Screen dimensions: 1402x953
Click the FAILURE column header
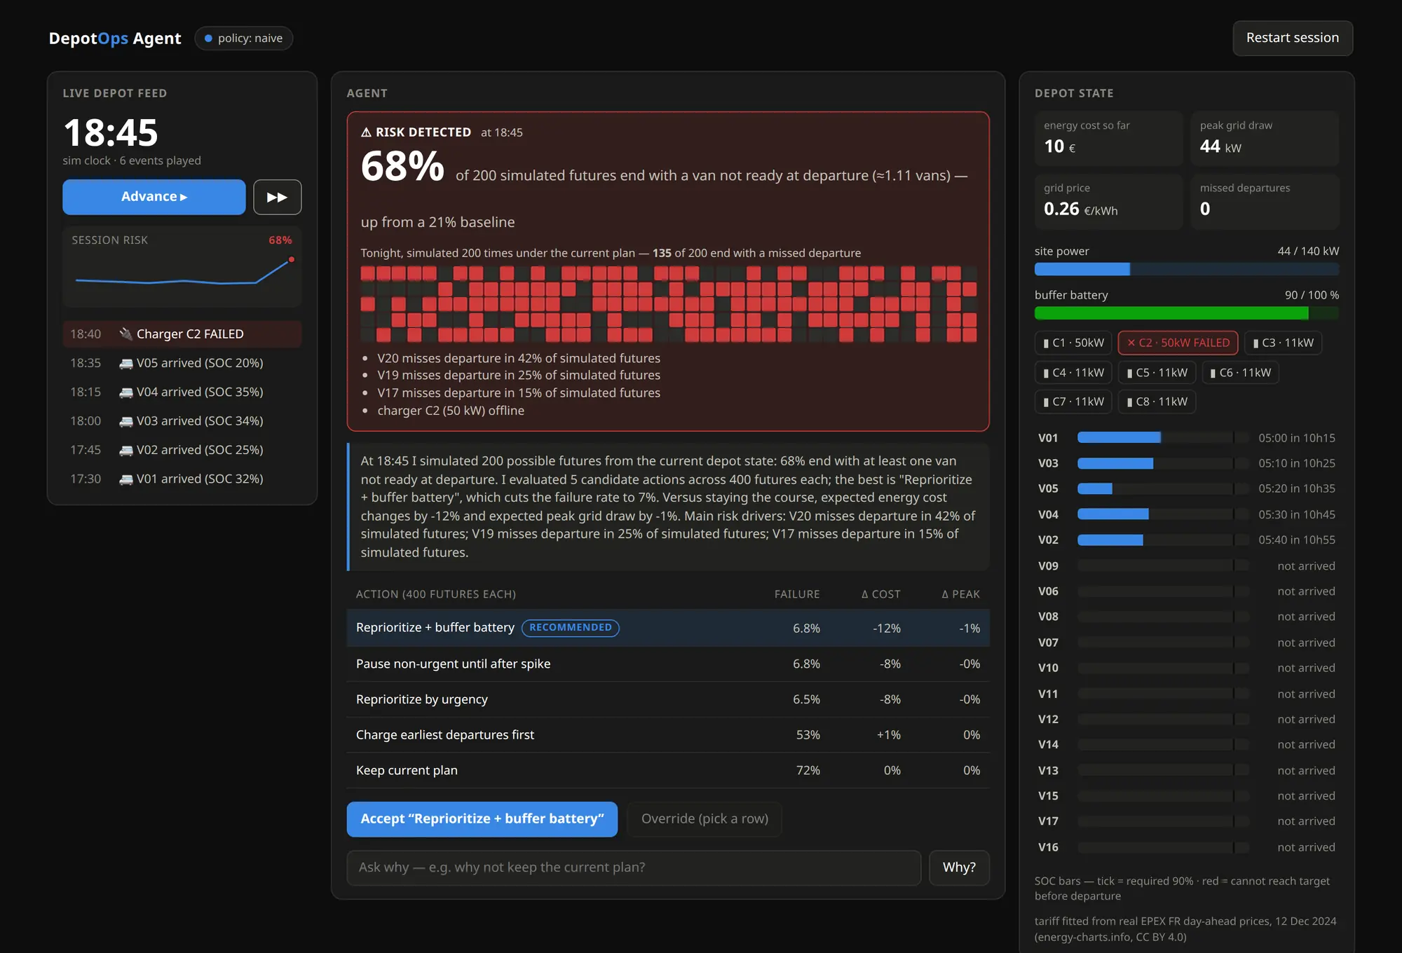pos(796,594)
